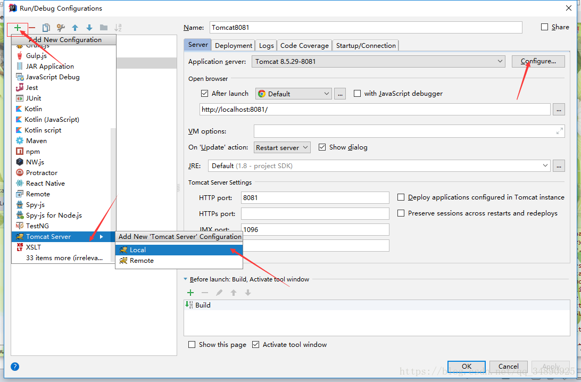Switch to the Logs tab
This screenshot has width=581, height=382.
(266, 46)
